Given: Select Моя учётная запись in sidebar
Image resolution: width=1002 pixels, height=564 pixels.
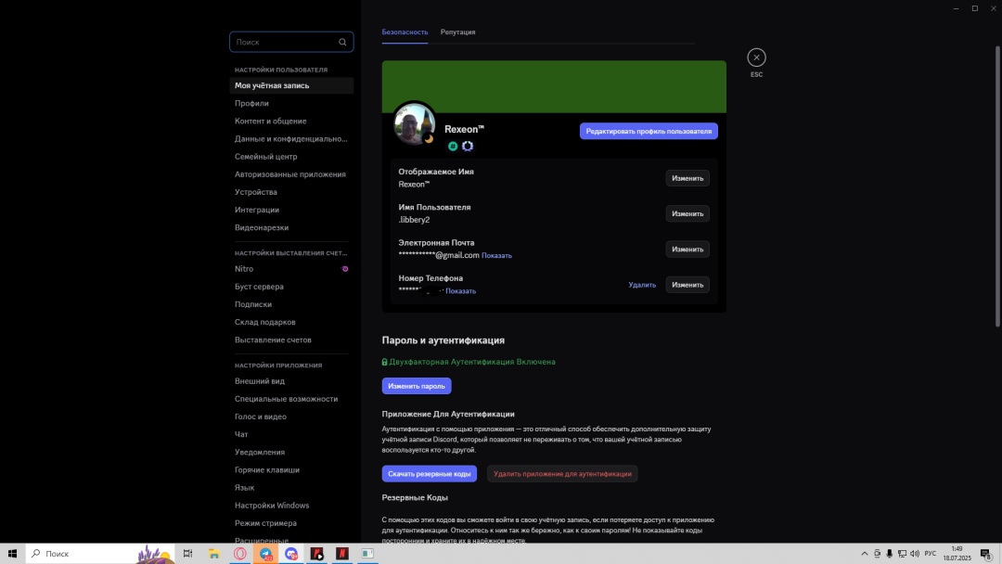Looking at the screenshot, I should 291,85.
